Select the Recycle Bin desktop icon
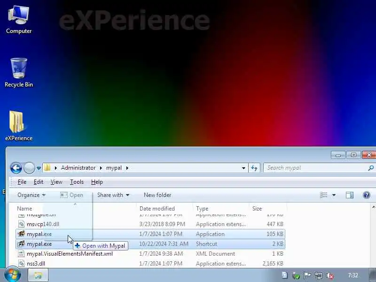 tap(19, 73)
